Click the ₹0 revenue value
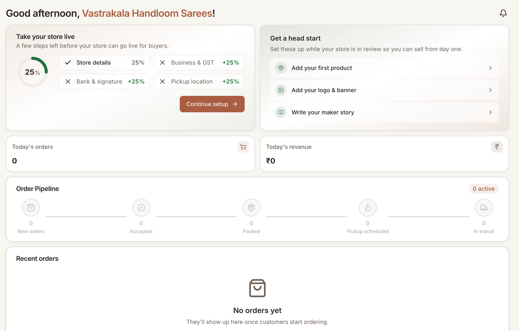The height and width of the screenshot is (331, 519). click(271, 161)
